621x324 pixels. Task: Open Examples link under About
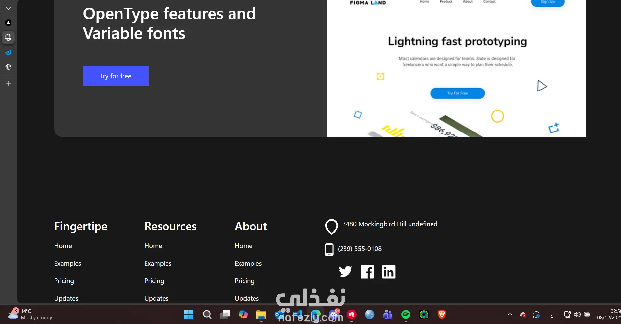pyautogui.click(x=248, y=263)
